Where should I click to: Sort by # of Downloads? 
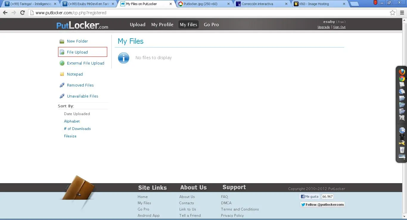tap(77, 129)
